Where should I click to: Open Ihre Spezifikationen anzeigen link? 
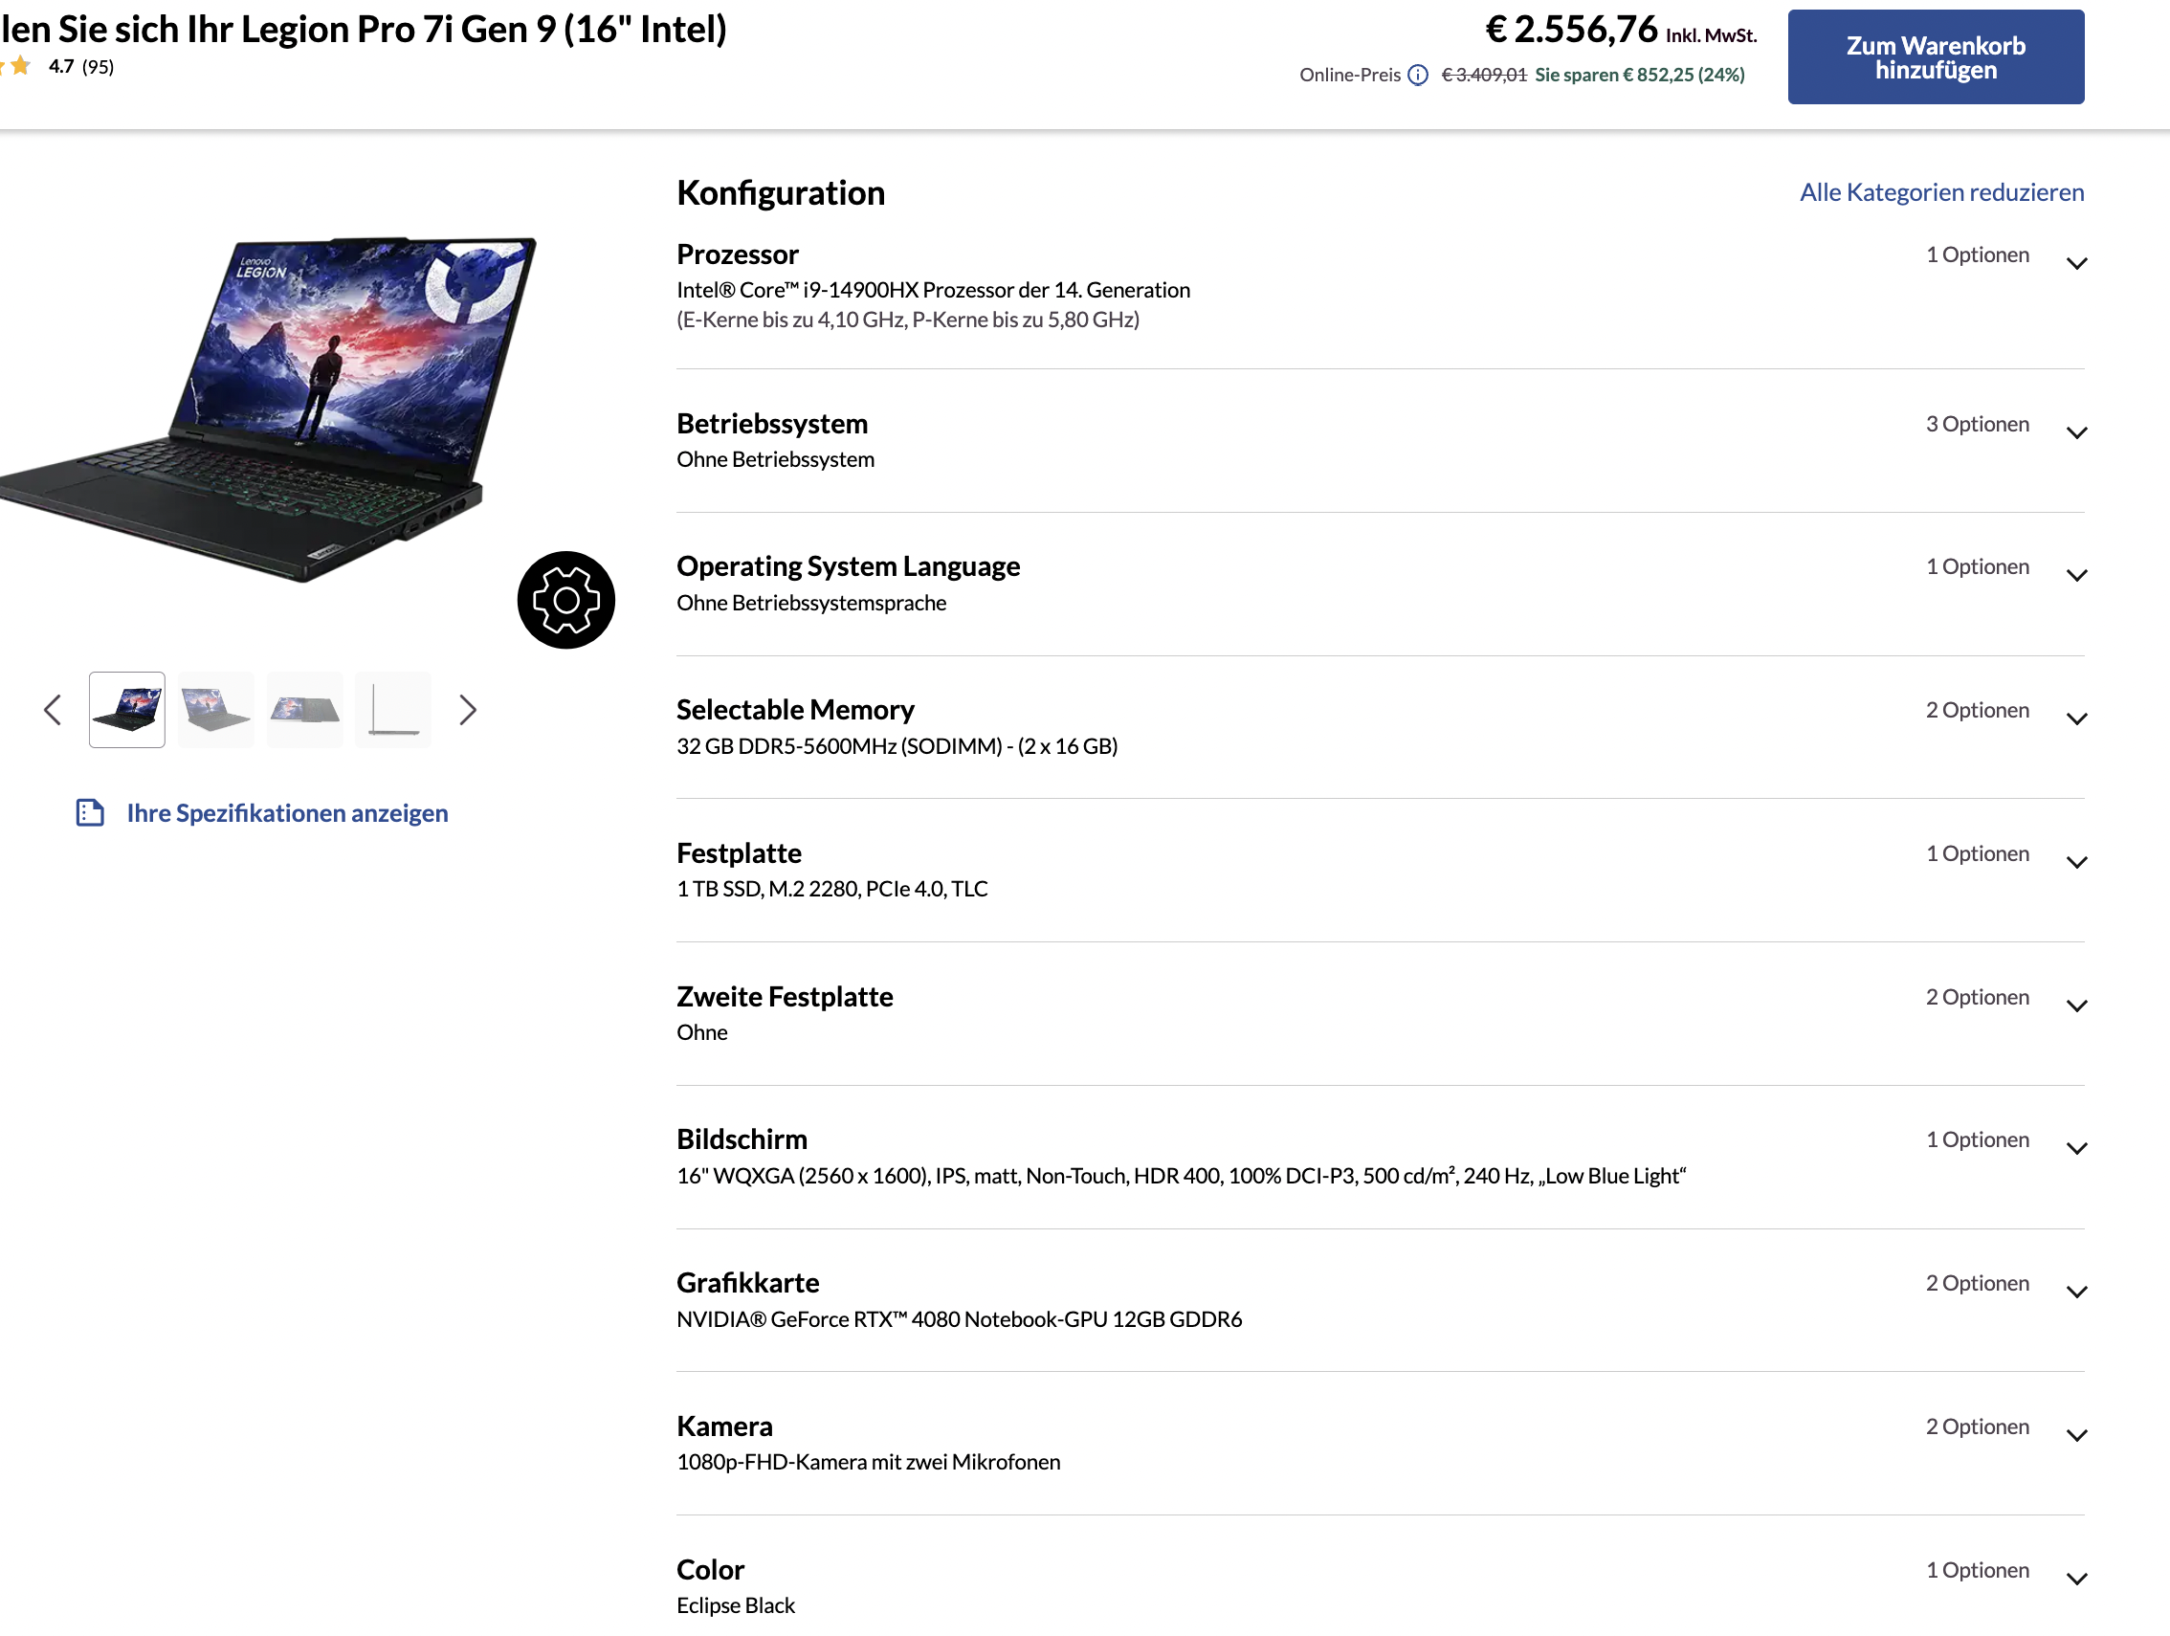pyautogui.click(x=287, y=812)
